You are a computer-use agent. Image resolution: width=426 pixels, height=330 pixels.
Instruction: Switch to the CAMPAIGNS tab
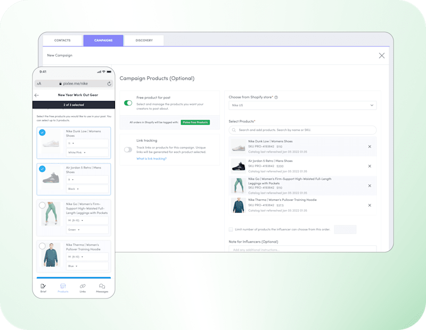pos(103,41)
